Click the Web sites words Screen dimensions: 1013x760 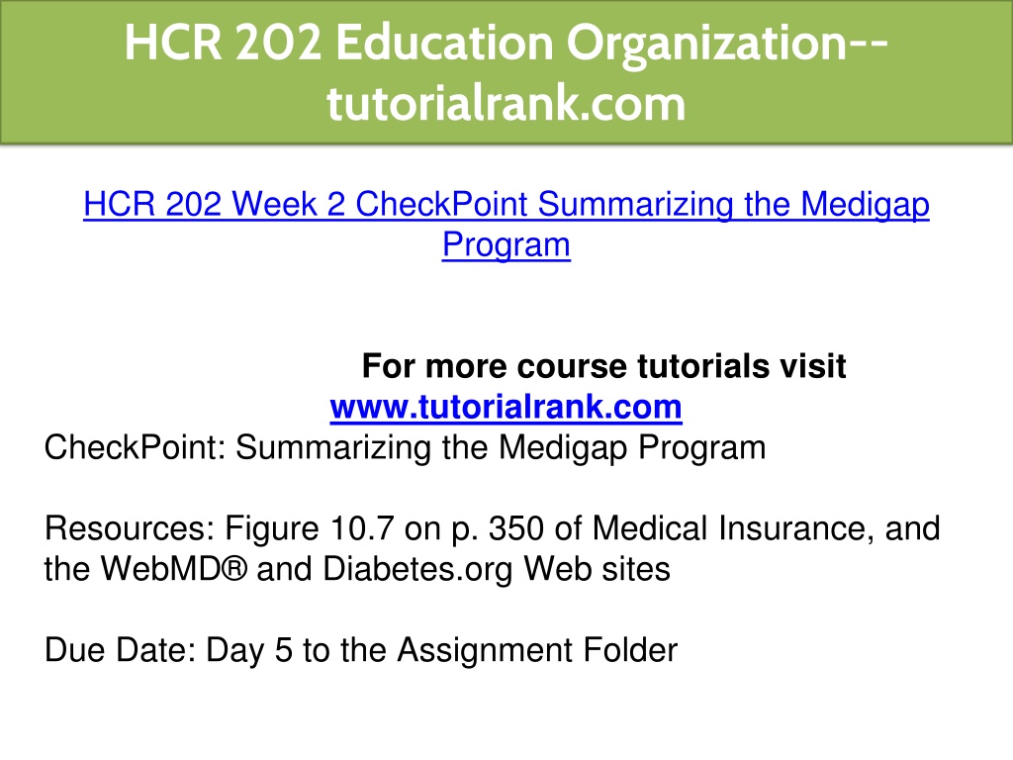tap(597, 569)
